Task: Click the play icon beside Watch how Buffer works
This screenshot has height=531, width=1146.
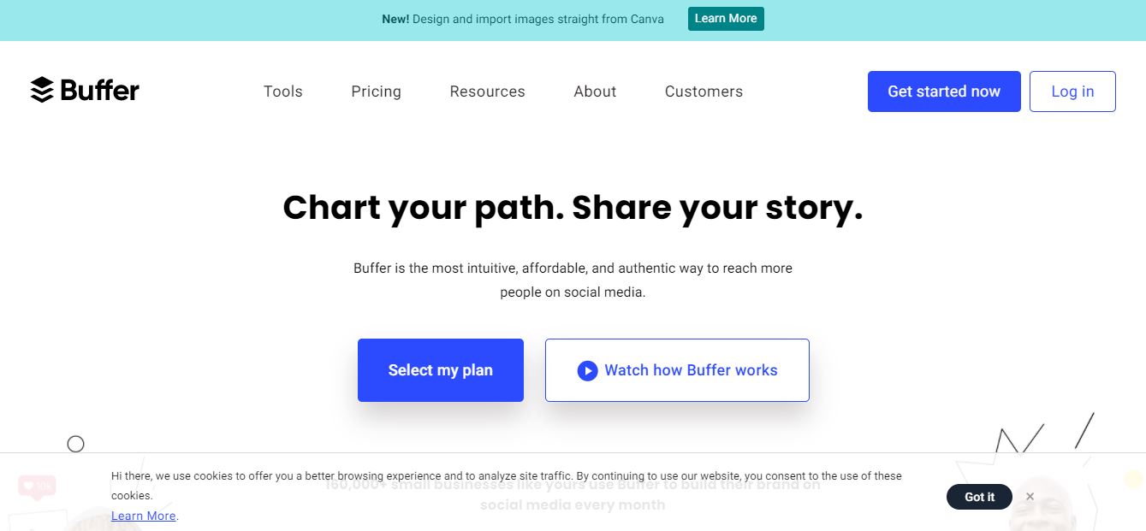Action: pos(587,370)
